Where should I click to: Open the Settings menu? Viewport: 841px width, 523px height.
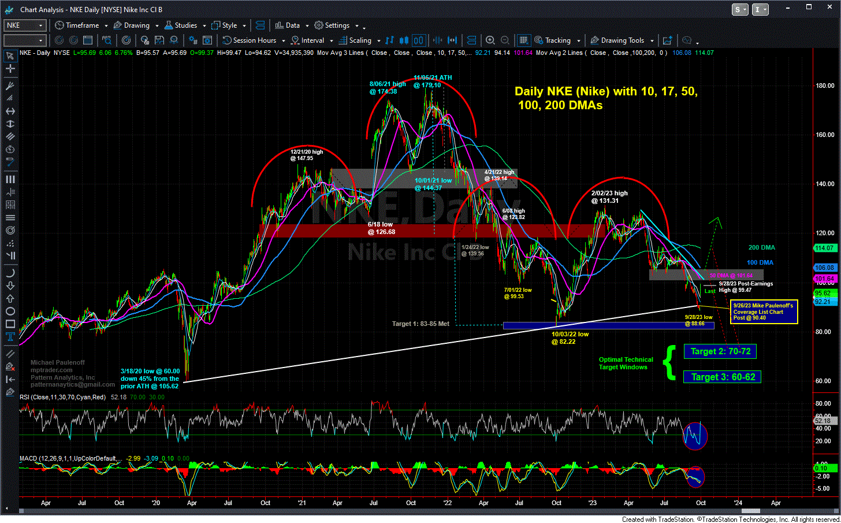(332, 25)
